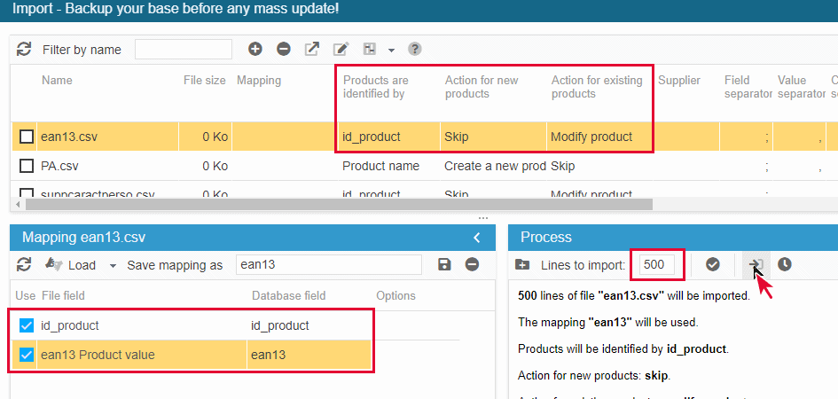Tick the ean13.csv file checkbox
This screenshot has height=399, width=838.
27,137
